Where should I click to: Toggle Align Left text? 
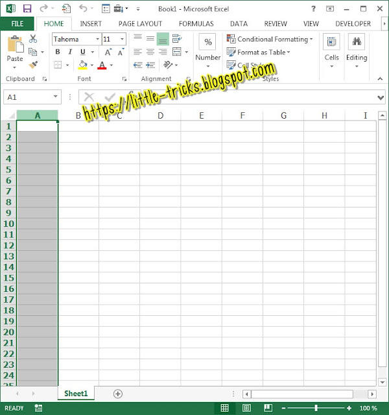pyautogui.click(x=137, y=52)
